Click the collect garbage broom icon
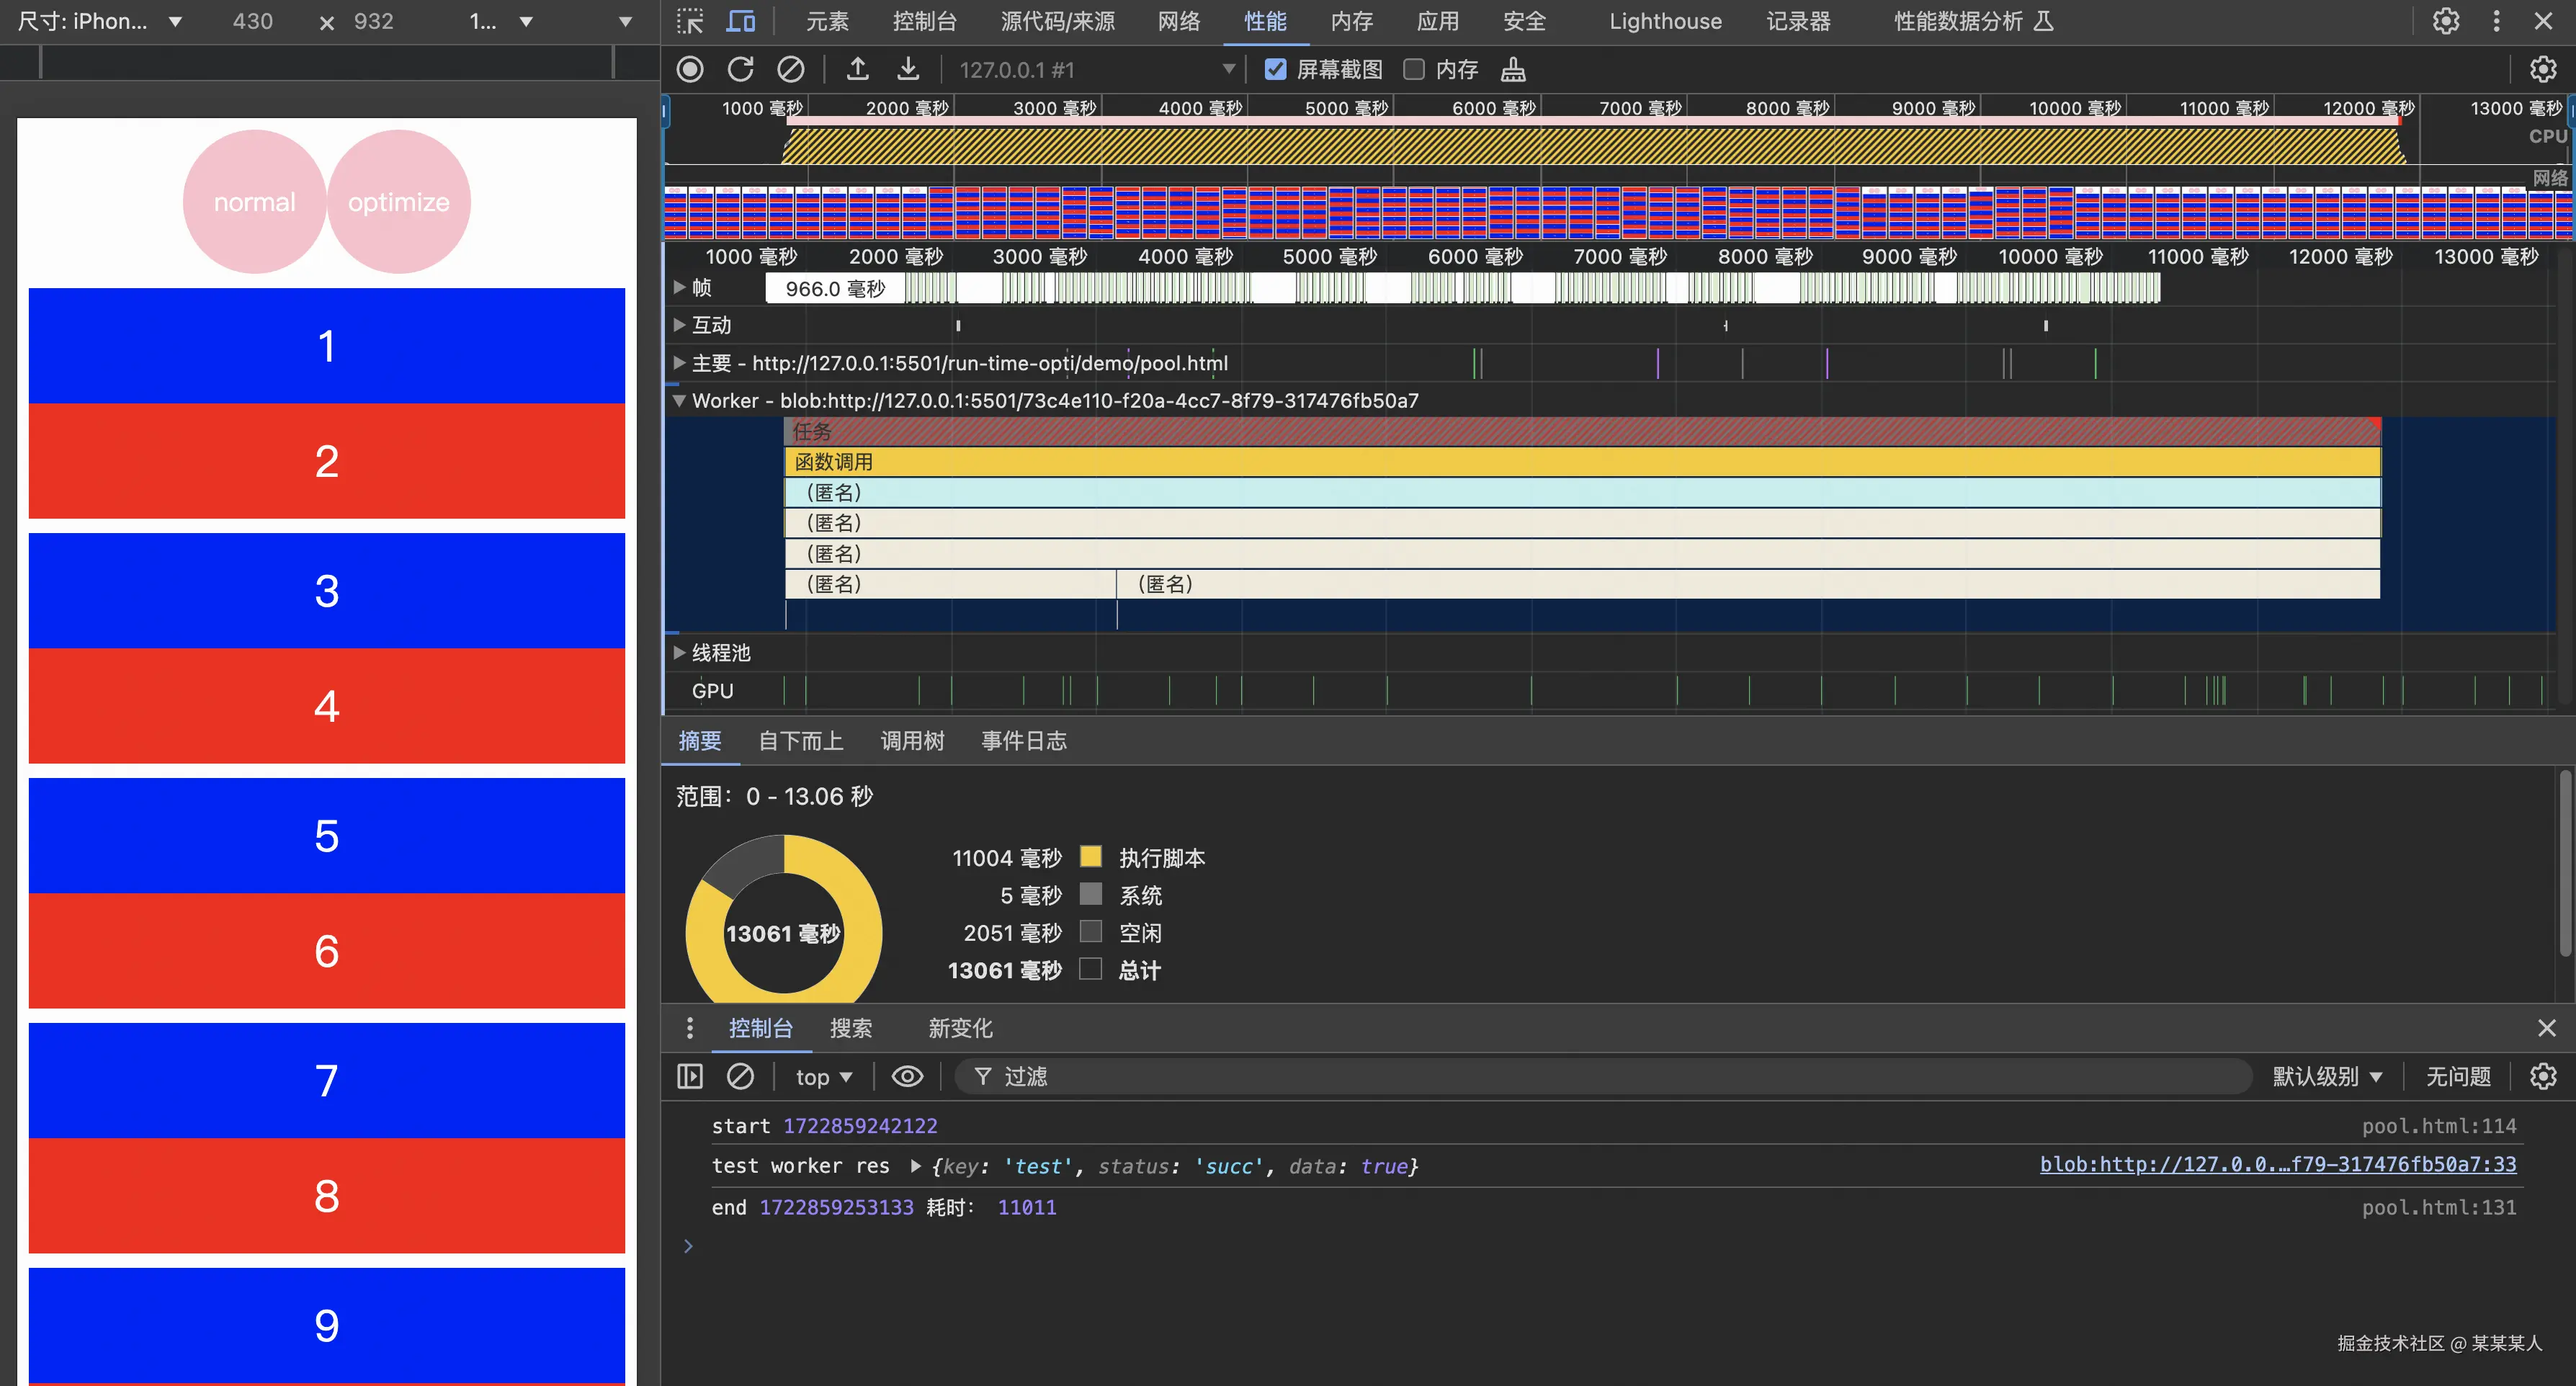 [x=1513, y=69]
